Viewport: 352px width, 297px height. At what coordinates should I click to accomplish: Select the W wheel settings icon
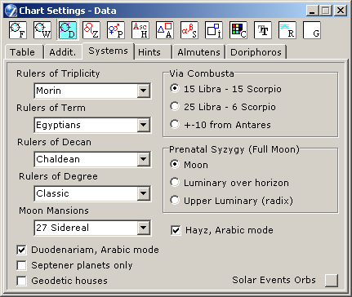point(42,30)
